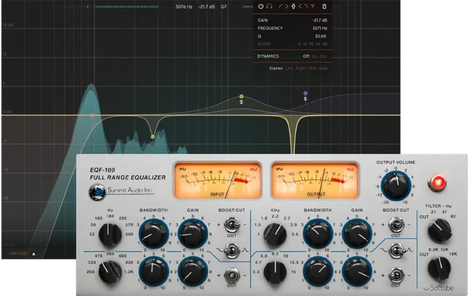The width and height of the screenshot is (468, 296).
Task: Switch channel mode to Side
Action: (x=323, y=68)
